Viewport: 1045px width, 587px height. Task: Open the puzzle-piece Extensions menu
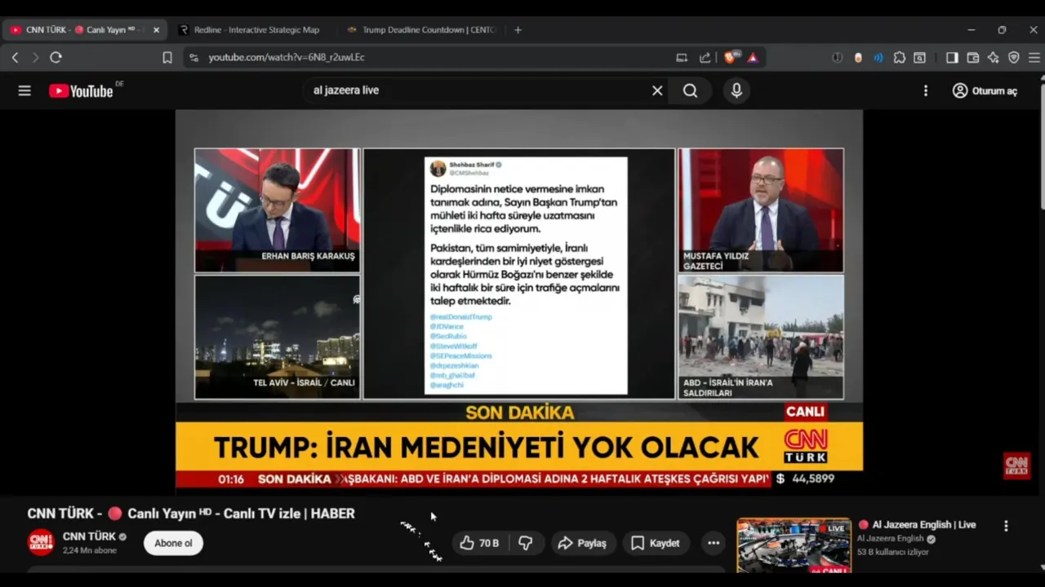click(899, 57)
